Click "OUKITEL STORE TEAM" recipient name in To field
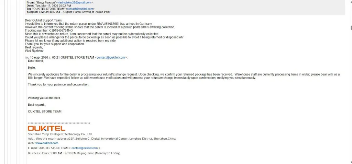 (50, 9)
